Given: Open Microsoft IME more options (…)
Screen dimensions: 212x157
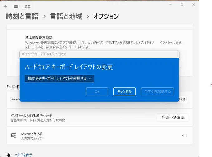Looking at the screenshot, I should pos(184,136).
